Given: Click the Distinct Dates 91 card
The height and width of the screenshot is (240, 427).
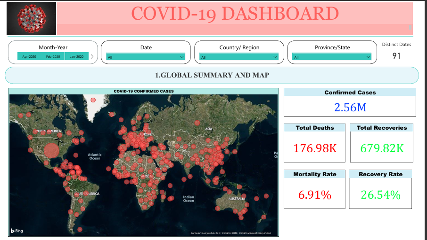Looking at the screenshot, I should coord(396,52).
